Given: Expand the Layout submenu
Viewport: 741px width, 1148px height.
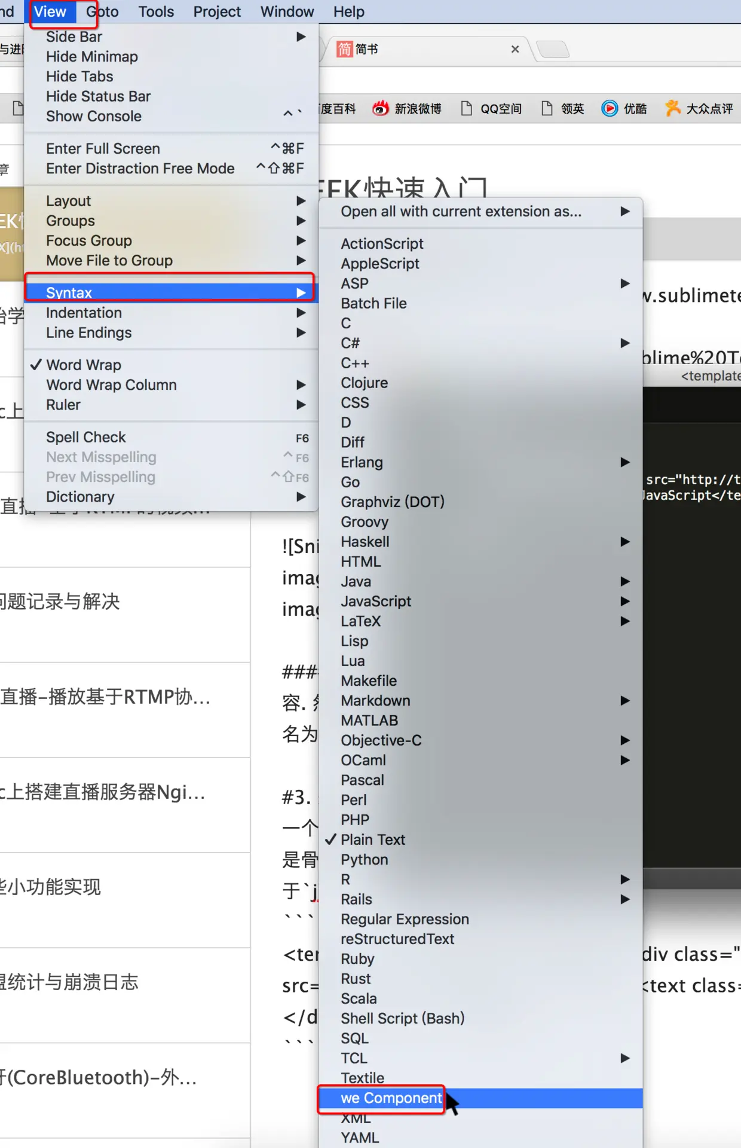Looking at the screenshot, I should 171,201.
